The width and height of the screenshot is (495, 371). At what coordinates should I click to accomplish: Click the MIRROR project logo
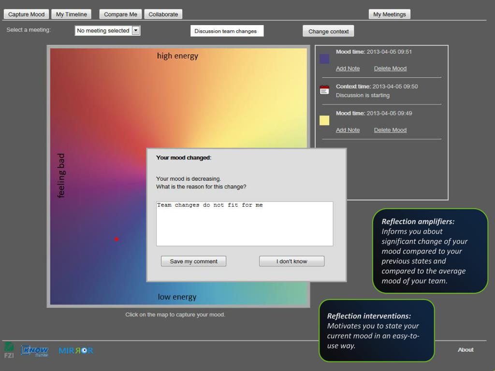76,350
